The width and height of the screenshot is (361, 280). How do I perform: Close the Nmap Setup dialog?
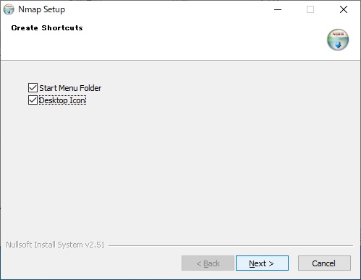tap(344, 9)
